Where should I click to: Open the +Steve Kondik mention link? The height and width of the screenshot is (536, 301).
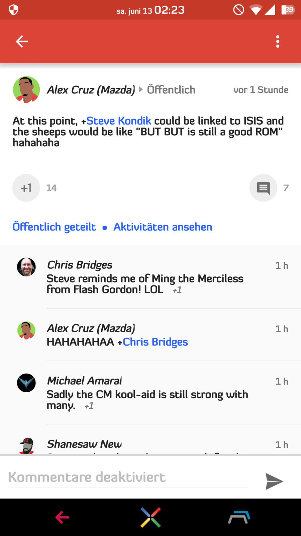tap(116, 121)
